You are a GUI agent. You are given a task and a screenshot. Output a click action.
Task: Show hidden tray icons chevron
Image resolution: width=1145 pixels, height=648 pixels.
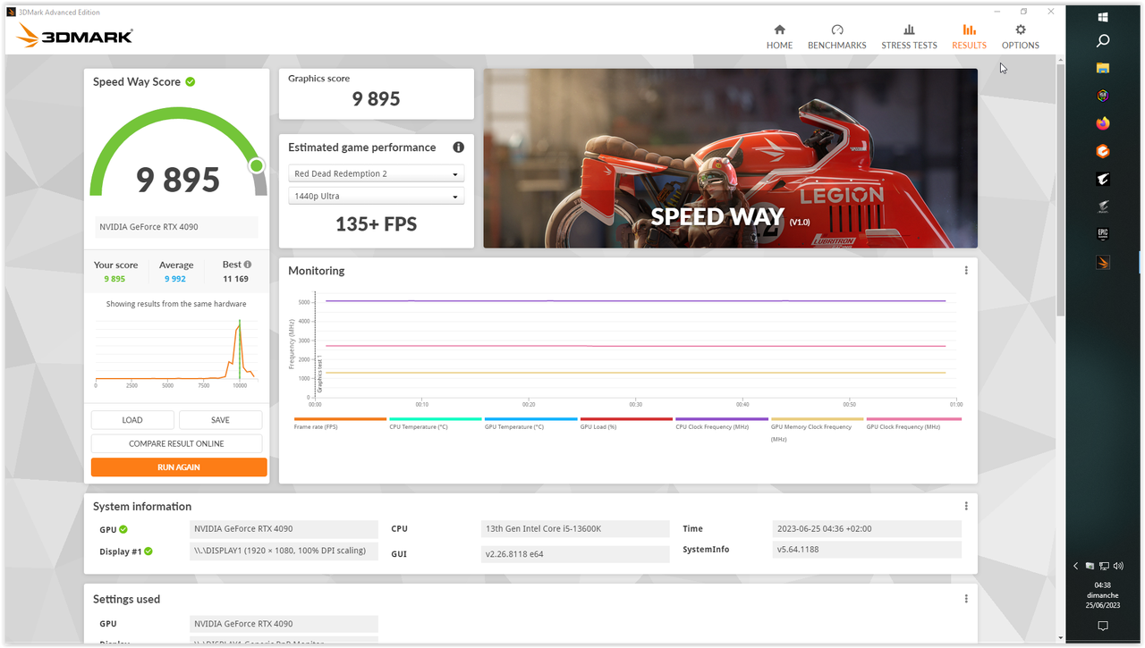click(x=1076, y=566)
